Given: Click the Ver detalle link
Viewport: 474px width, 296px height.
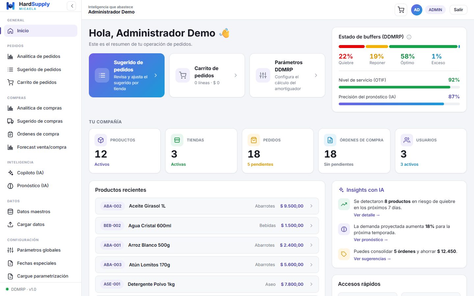Looking at the screenshot, I should tap(367, 215).
